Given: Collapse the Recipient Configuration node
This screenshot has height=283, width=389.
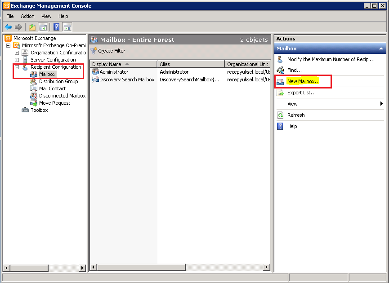Looking at the screenshot, I should 17,67.
